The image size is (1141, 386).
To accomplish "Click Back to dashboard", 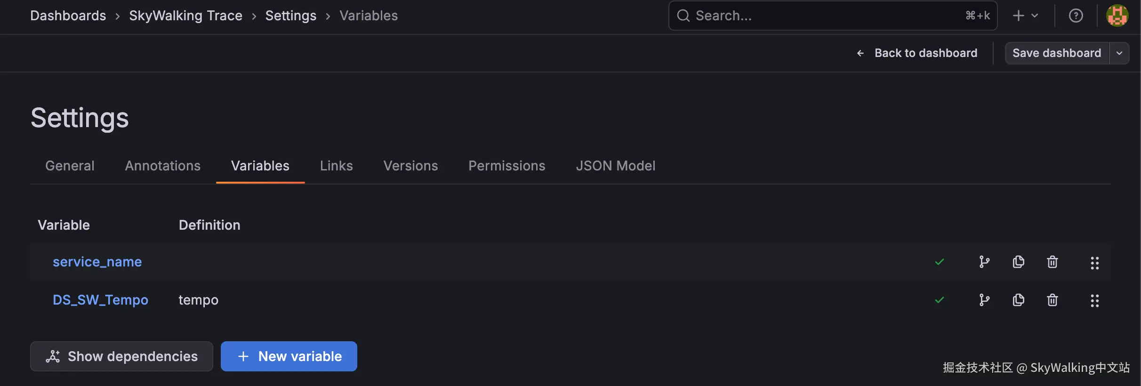I will click(916, 53).
